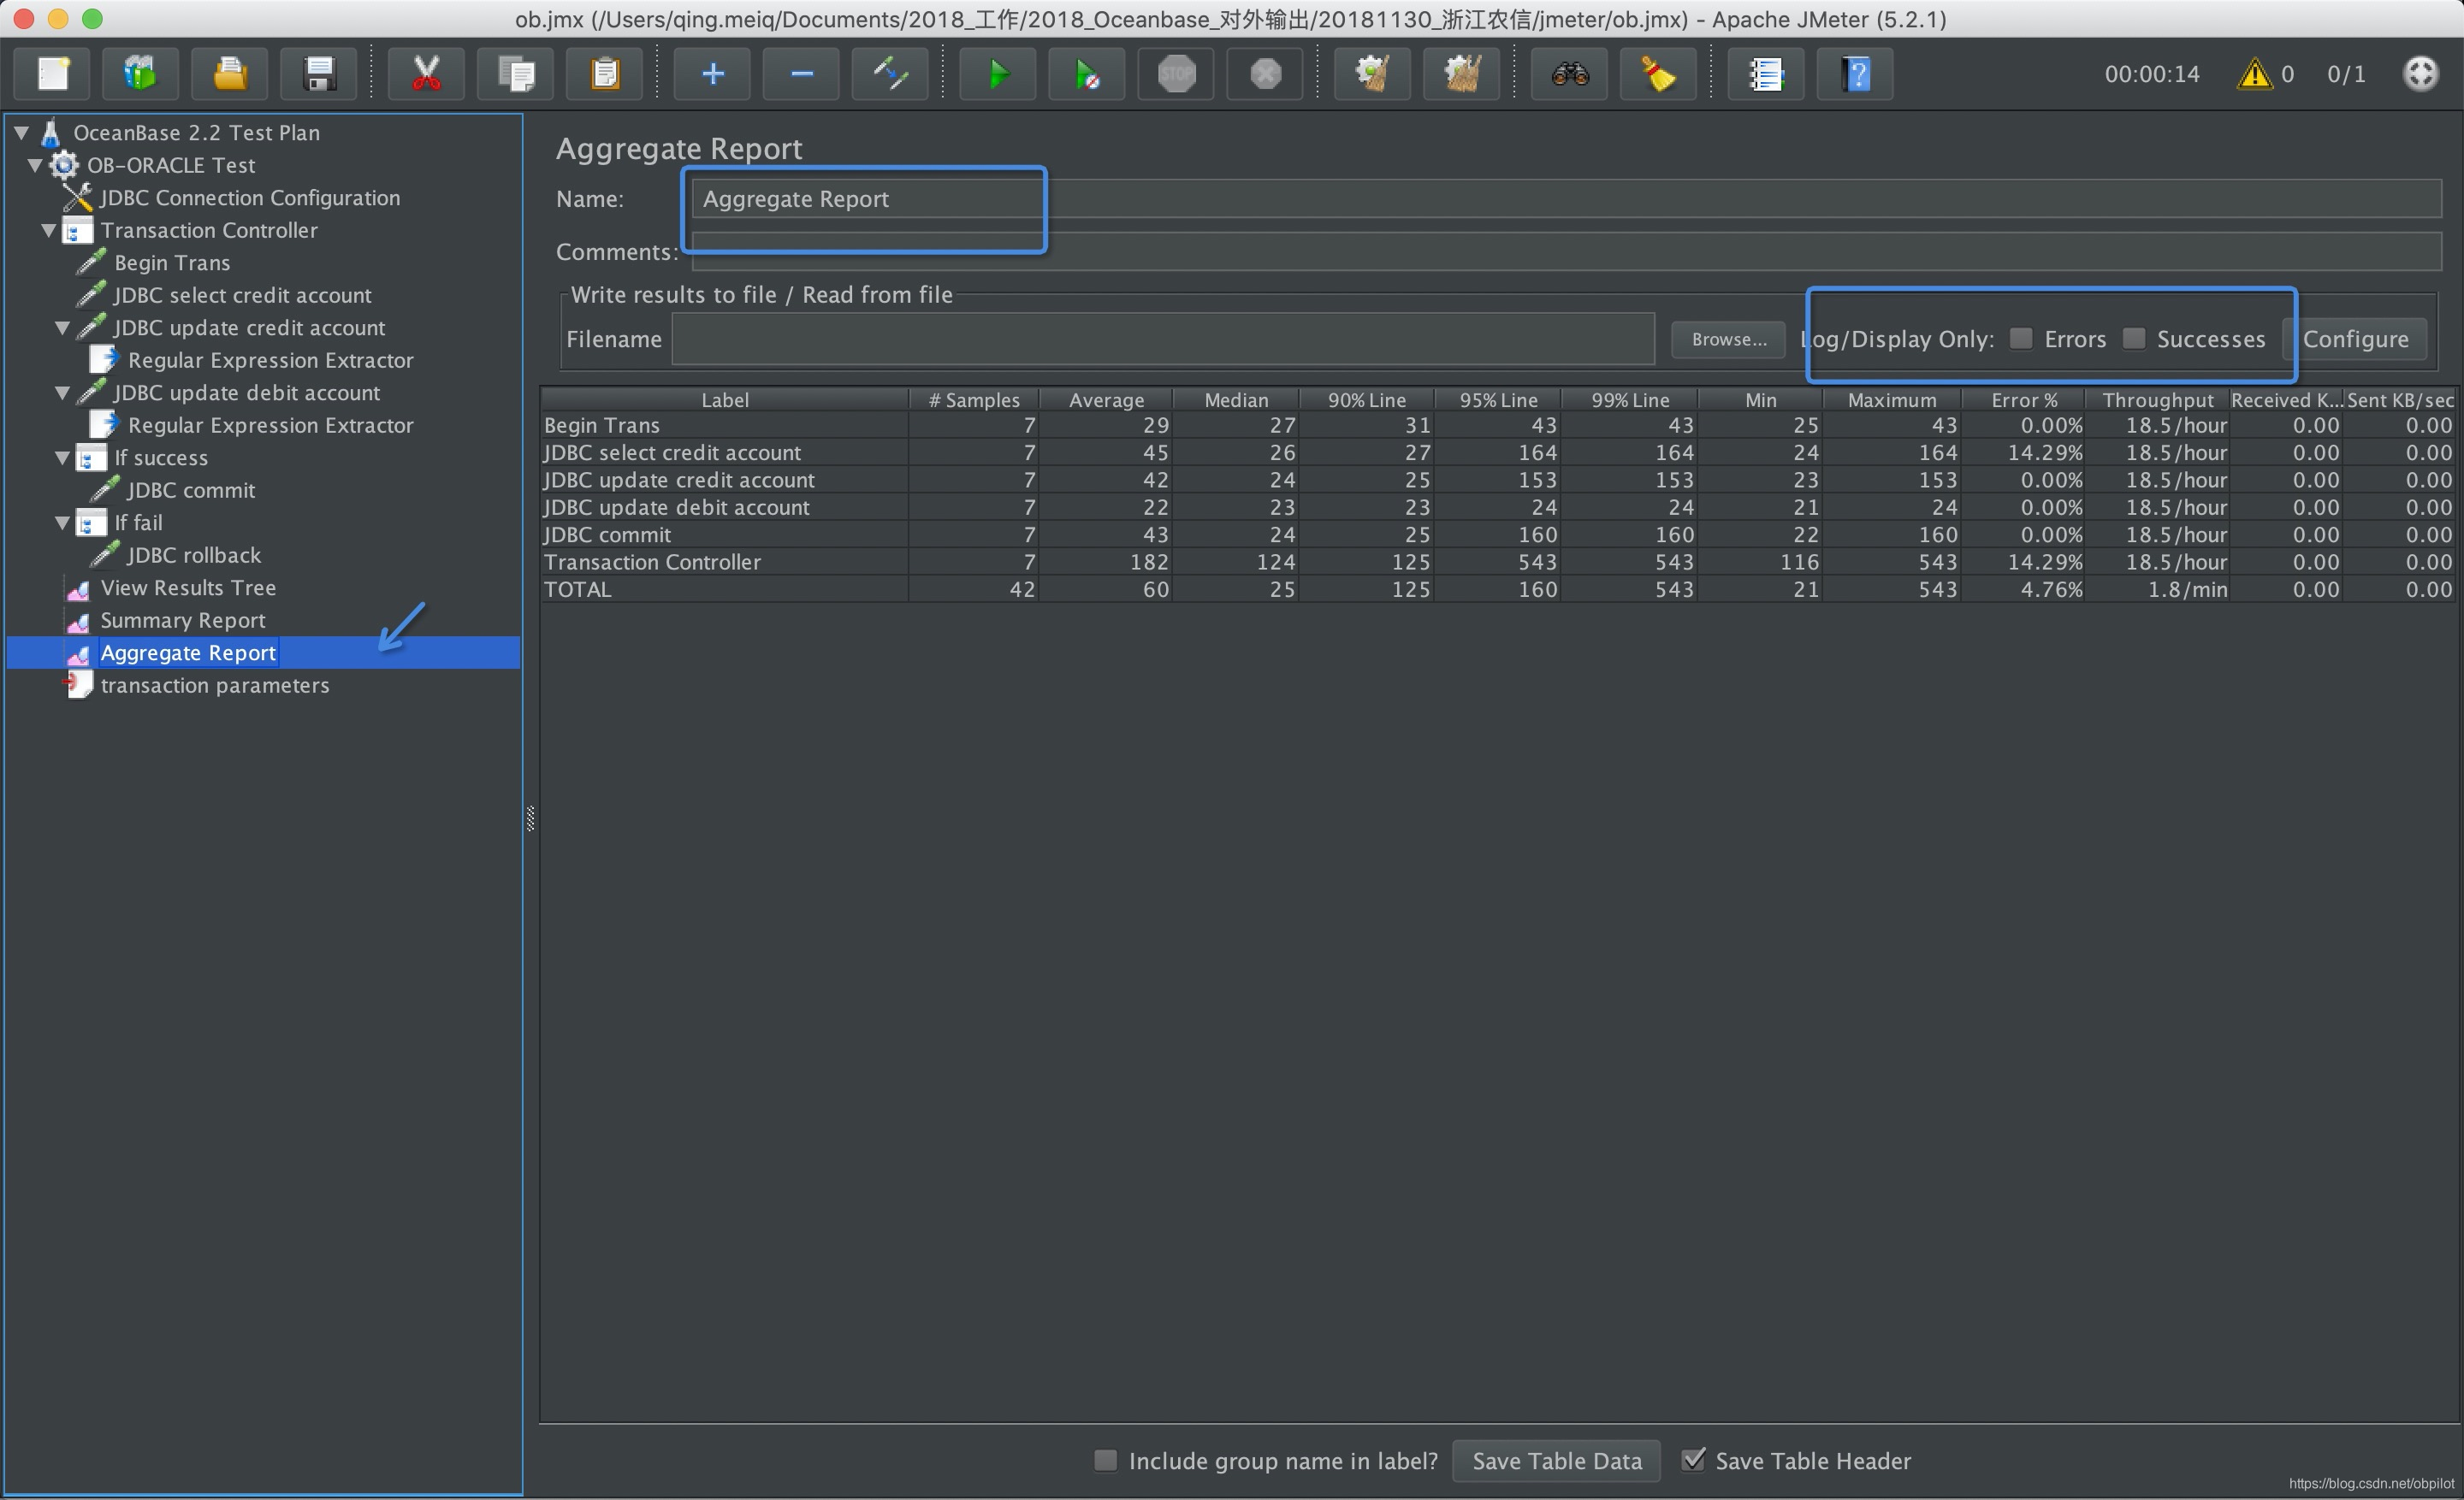Collapse the If fail controller
2464x1500 pixels.
click(62, 523)
